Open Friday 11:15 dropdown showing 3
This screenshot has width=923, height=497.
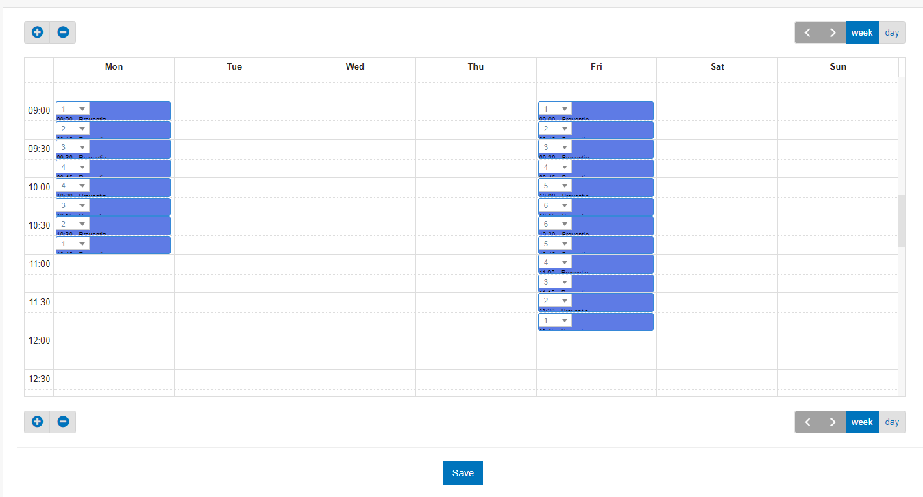pyautogui.click(x=555, y=282)
